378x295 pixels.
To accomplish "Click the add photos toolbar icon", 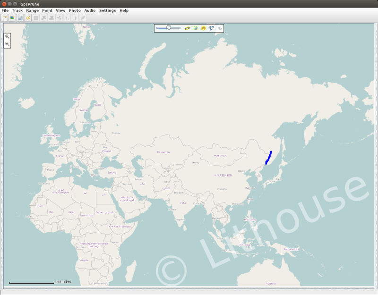I will [x=13, y=18].
